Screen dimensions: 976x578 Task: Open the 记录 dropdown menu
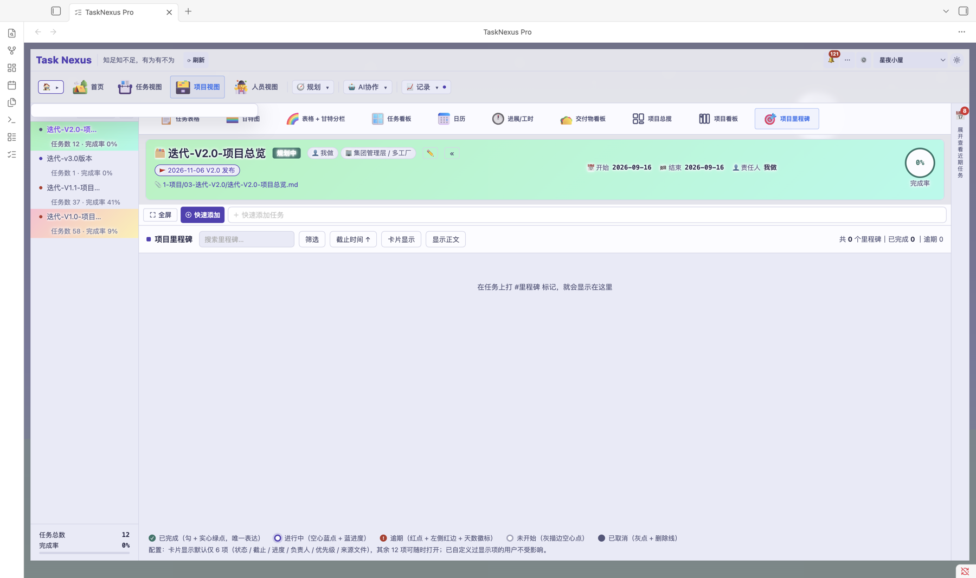(x=426, y=87)
